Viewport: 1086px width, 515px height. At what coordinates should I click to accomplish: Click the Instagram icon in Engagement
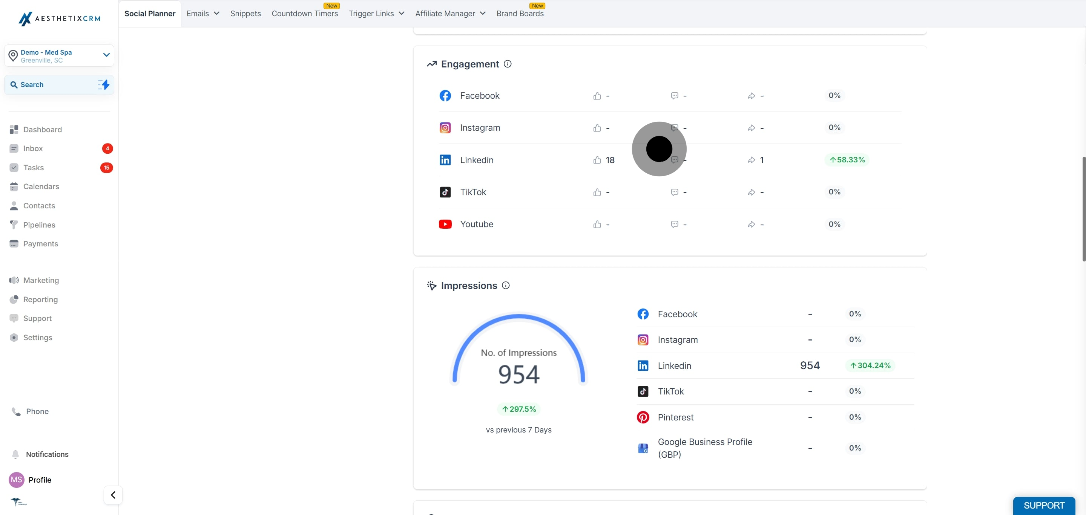point(445,128)
